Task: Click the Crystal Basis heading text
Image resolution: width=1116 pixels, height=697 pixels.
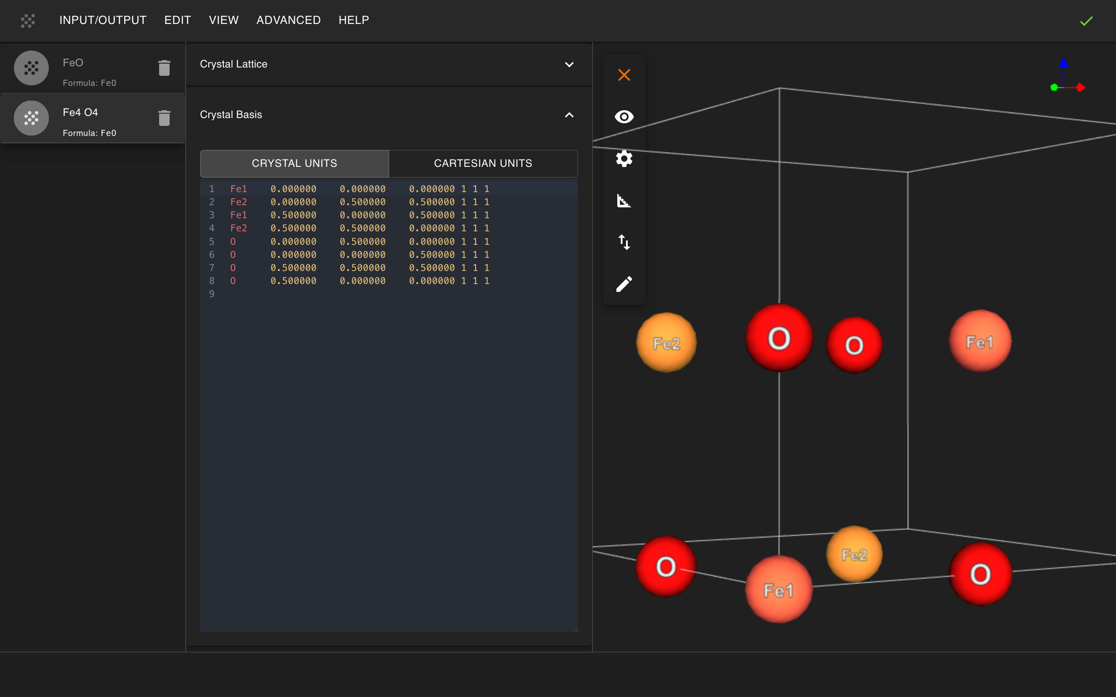Action: [x=231, y=115]
